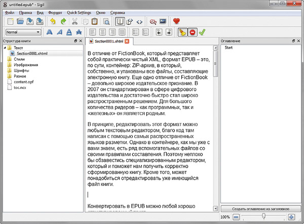Toggle the broom Tidy clean option
The width and height of the screenshot is (304, 224).
[x=182, y=32]
